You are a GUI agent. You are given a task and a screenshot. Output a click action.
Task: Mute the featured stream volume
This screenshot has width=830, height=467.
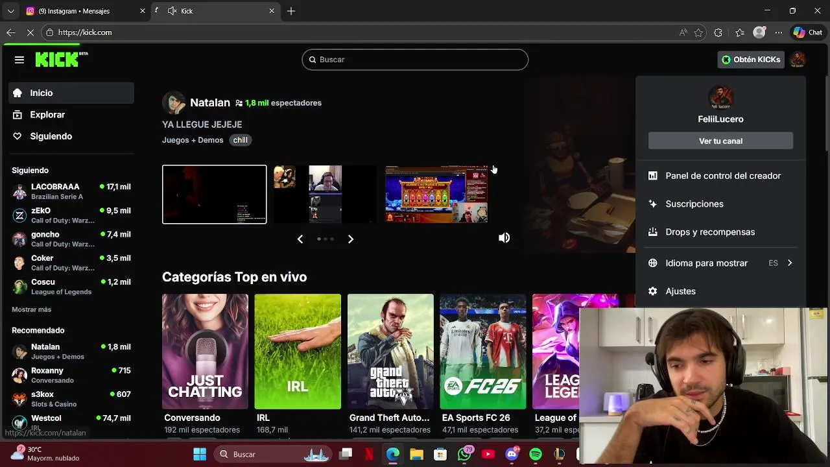(504, 238)
